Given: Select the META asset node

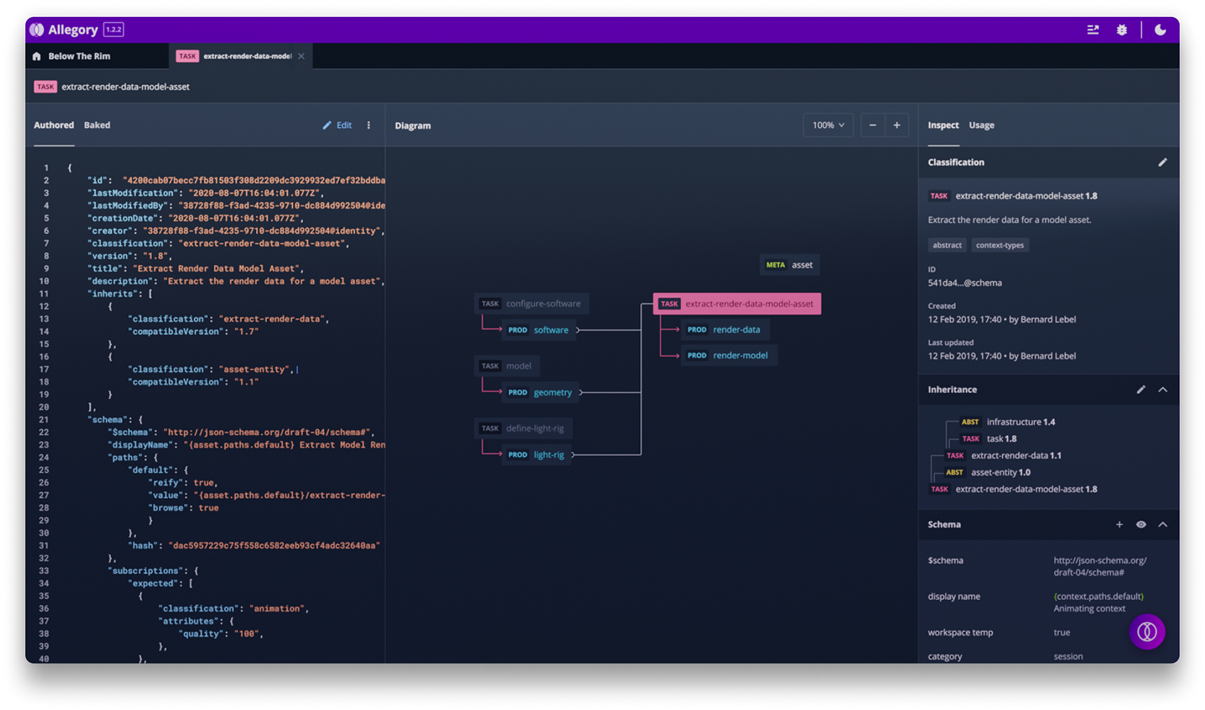Looking at the screenshot, I should click(789, 265).
